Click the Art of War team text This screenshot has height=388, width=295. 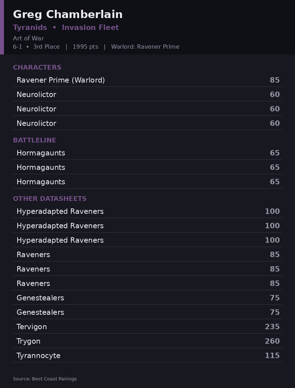click(x=28, y=38)
